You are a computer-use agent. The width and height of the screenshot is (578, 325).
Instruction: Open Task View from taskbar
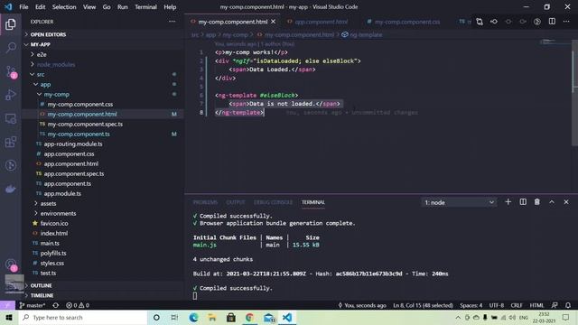click(174, 317)
